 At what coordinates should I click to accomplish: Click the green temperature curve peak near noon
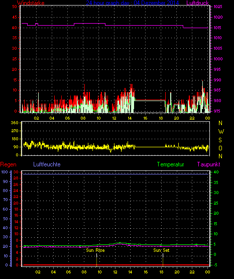[120, 243]
